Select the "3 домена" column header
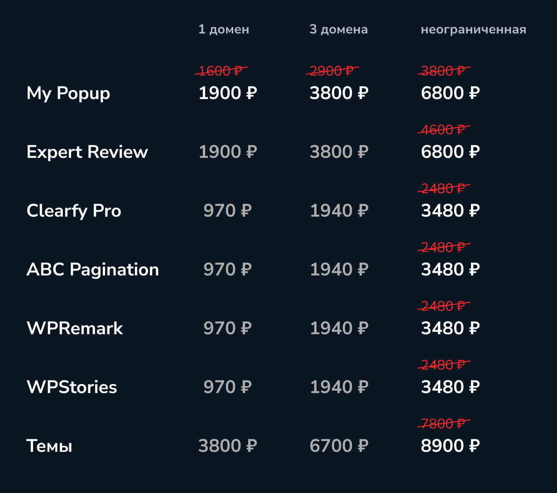Viewport: 557px width, 493px height. (338, 30)
